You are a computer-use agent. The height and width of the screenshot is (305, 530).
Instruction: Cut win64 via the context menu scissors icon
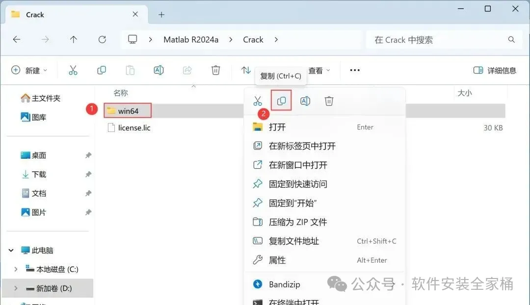pyautogui.click(x=258, y=101)
